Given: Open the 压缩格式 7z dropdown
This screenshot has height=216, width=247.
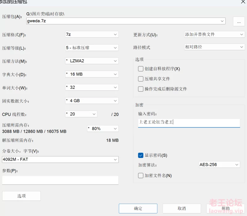Looking at the screenshot, I should 92,34.
